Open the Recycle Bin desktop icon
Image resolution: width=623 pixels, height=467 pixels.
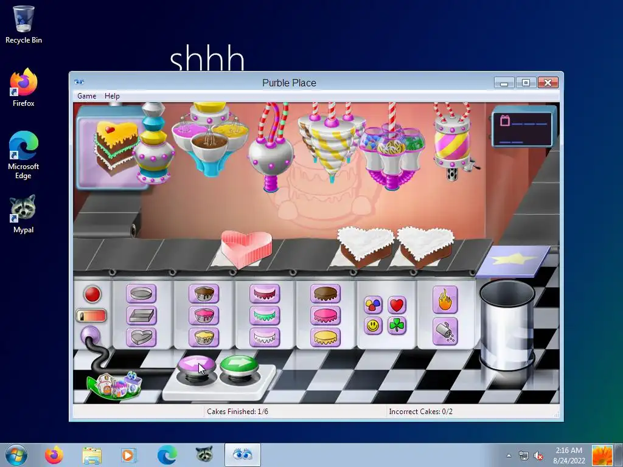(24, 24)
